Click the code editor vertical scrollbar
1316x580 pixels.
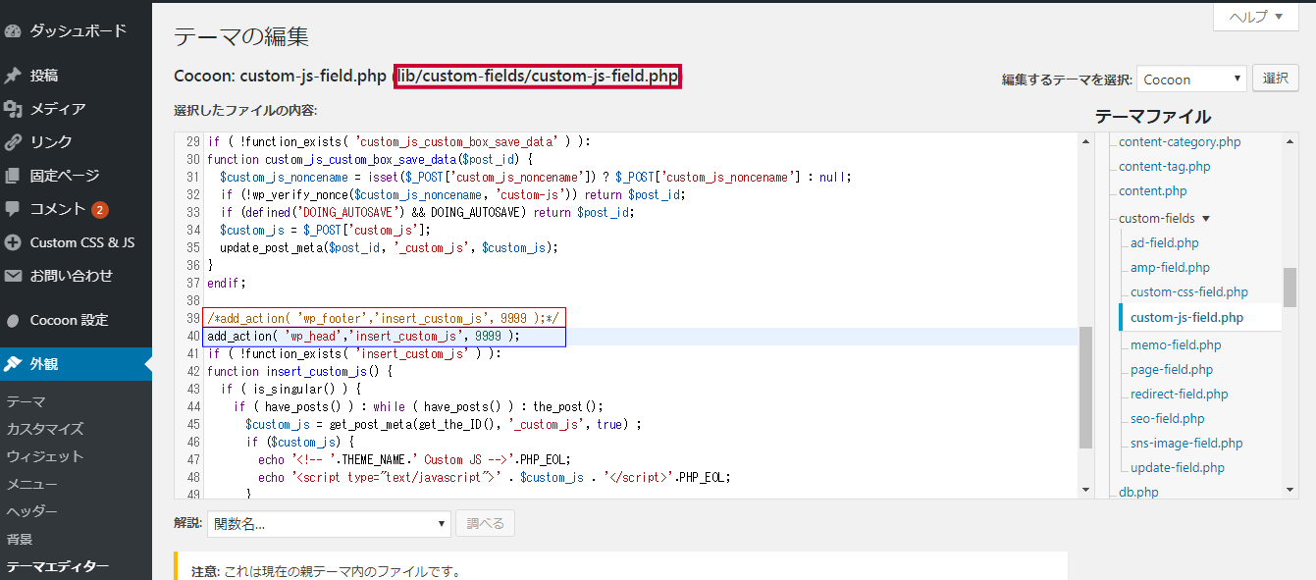pos(1085,387)
